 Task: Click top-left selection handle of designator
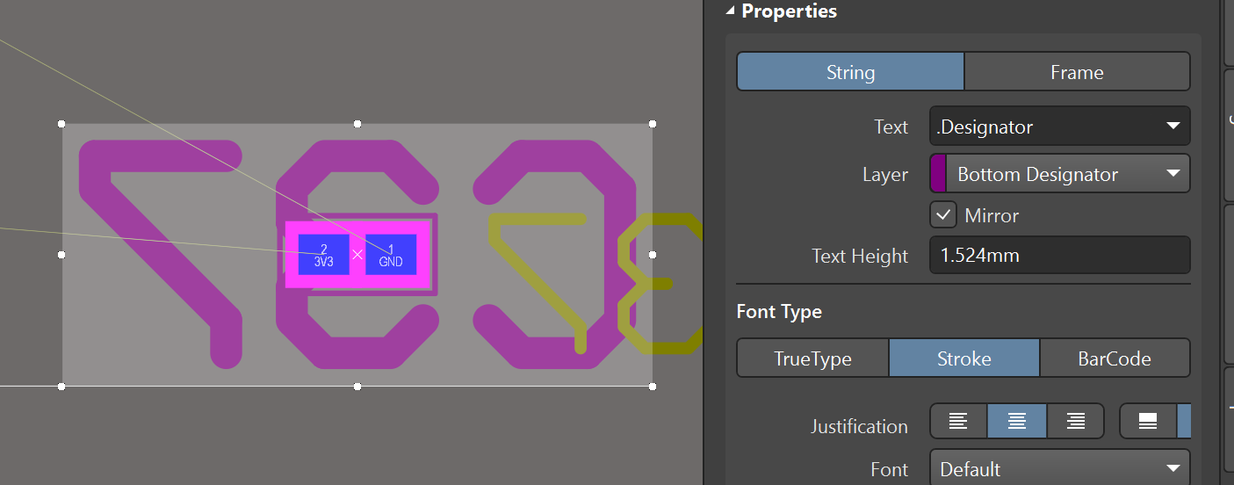[61, 124]
